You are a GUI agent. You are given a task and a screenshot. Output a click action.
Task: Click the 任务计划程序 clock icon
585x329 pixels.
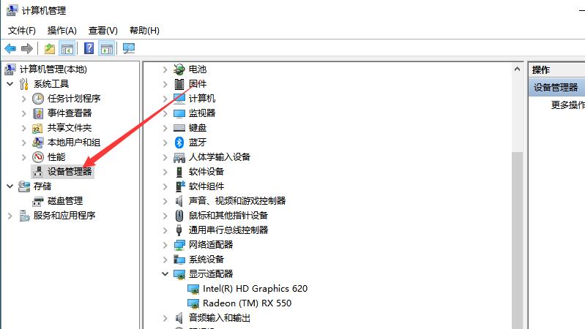(37, 99)
